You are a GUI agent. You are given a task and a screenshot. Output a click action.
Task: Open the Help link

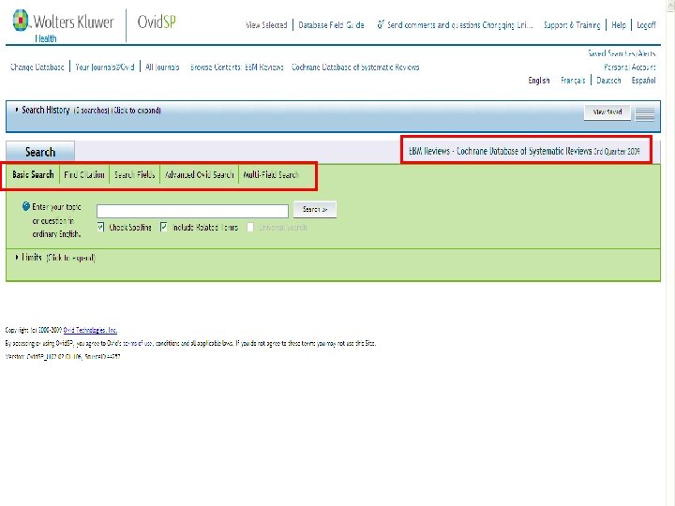pos(619,25)
